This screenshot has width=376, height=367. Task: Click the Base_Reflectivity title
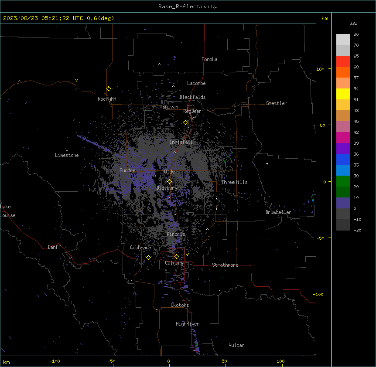point(188,7)
